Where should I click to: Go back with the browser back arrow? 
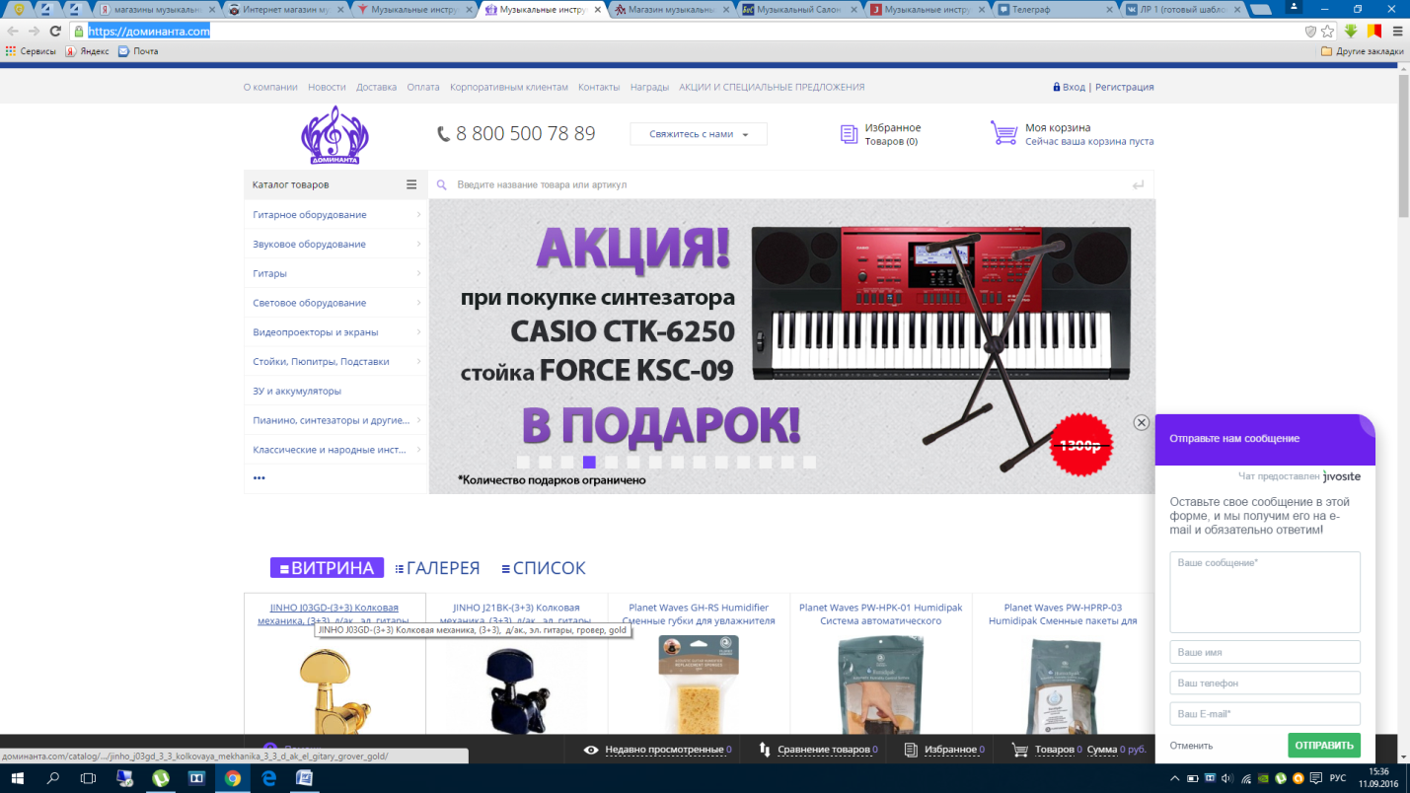point(13,31)
